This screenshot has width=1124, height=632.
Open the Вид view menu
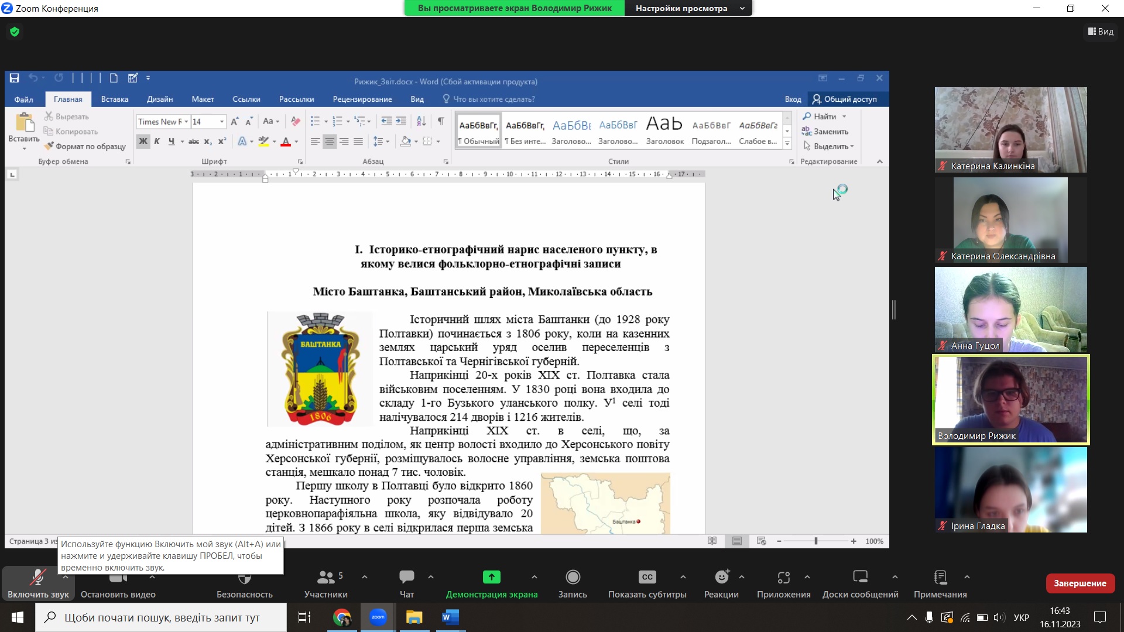click(1101, 32)
